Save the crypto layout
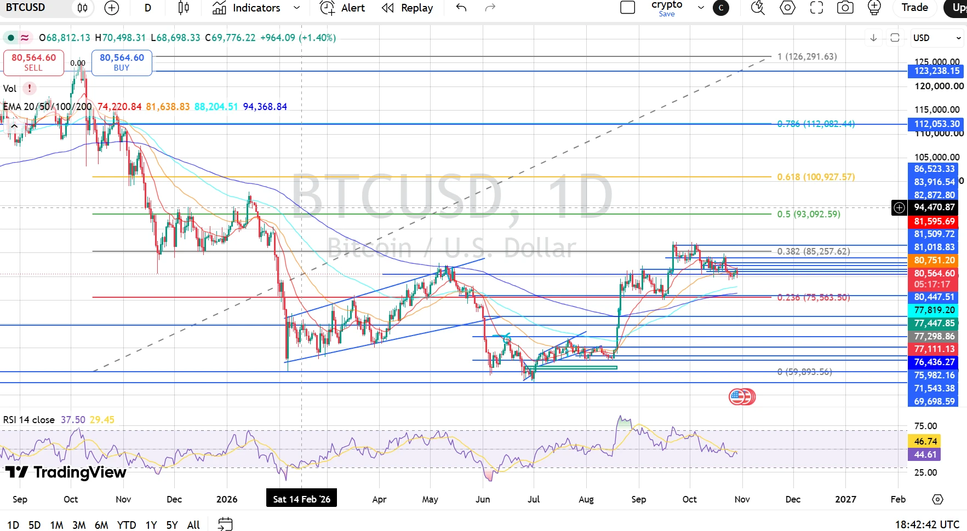This screenshot has height=531, width=967. [667, 14]
